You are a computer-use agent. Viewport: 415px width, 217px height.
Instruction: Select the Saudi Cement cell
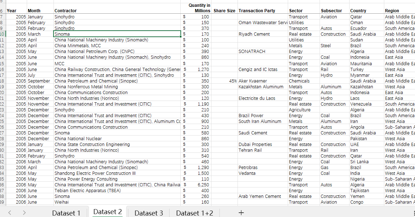[263, 133]
